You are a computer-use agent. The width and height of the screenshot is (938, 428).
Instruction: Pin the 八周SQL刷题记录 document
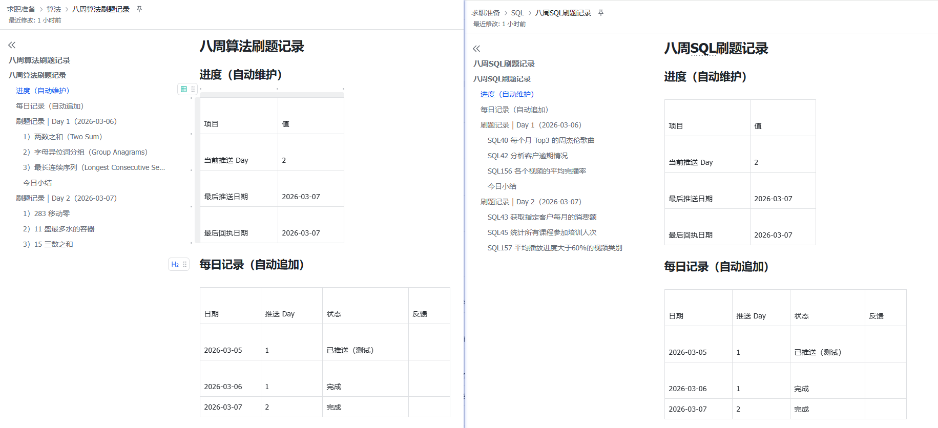coord(601,13)
